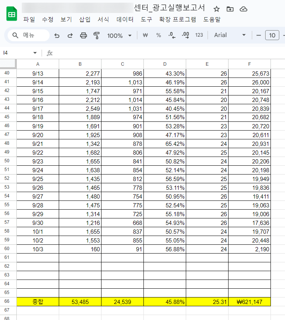Click into the formula bar field
The image size is (285, 320).
(169, 53)
